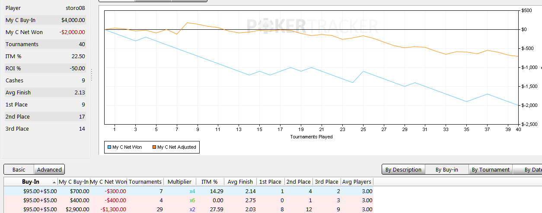Image resolution: width=542 pixels, height=213 pixels.
Task: Switch to the Basic view
Action: click(19, 169)
